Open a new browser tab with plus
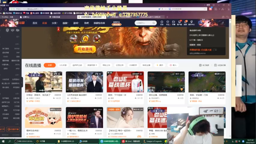The width and height of the screenshot is (256, 144). (x=167, y=17)
